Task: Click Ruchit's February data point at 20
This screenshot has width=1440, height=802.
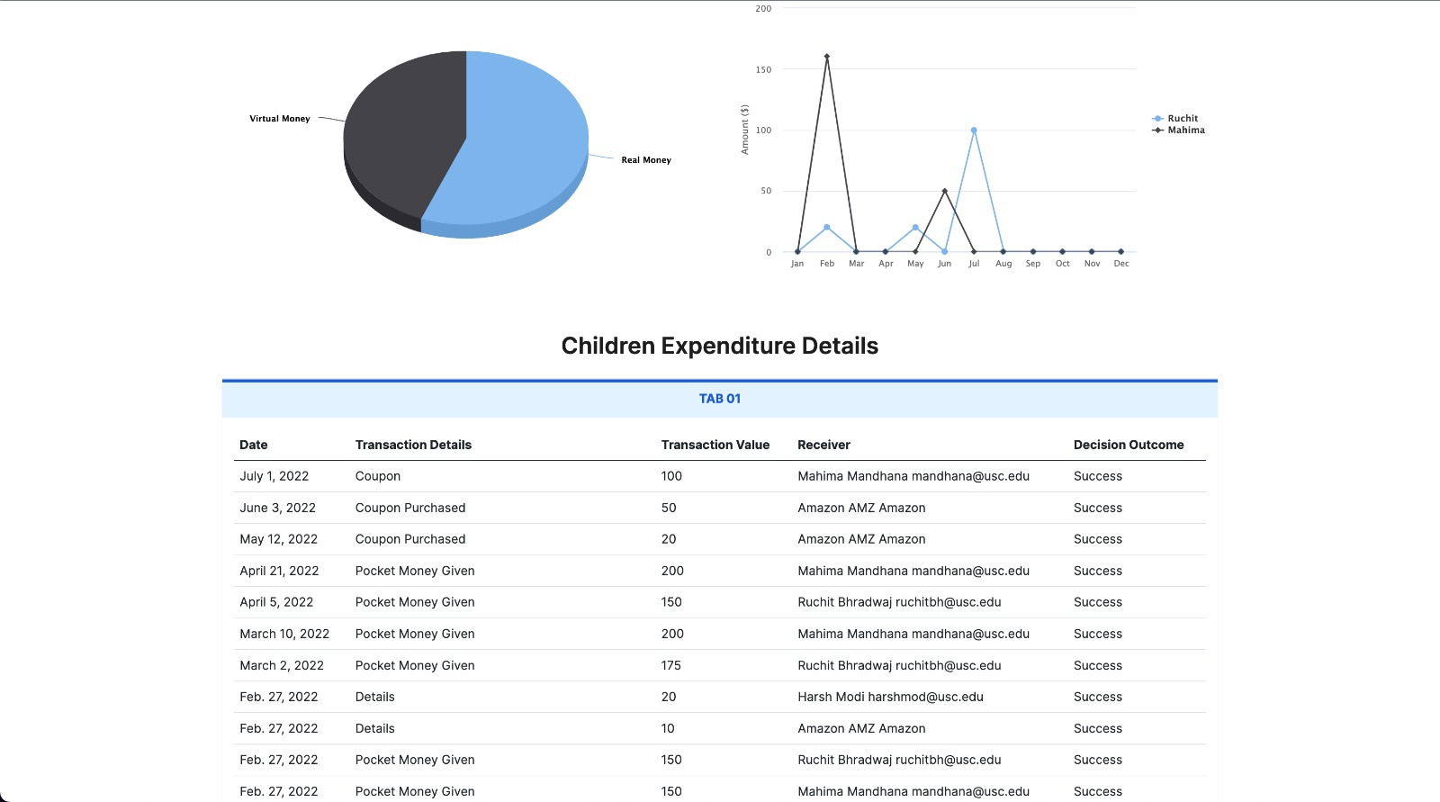Action: (x=826, y=227)
